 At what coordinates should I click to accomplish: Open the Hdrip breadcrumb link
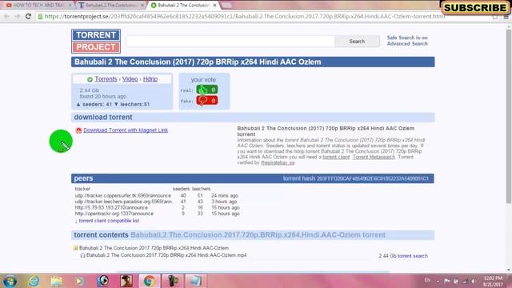coord(150,79)
